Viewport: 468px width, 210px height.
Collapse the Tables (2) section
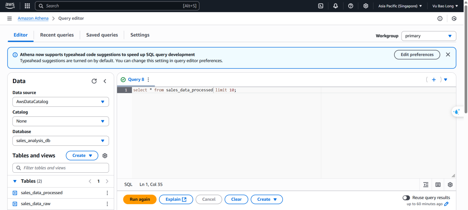click(x=15, y=181)
